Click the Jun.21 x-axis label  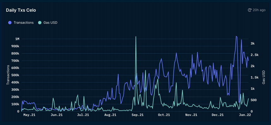57,115
